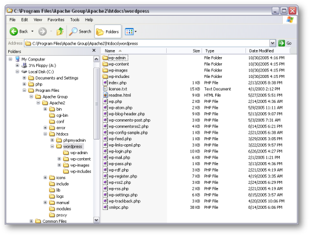Click the folder tree scrollbar thumb

click(96, 104)
